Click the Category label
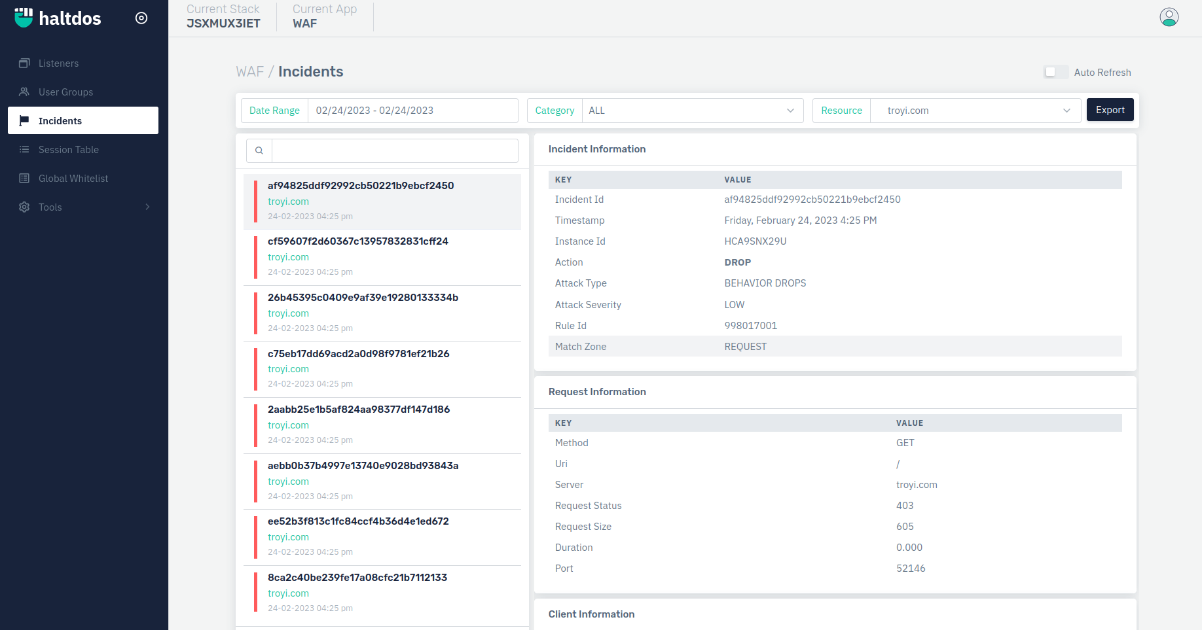The width and height of the screenshot is (1202, 630). tap(555, 111)
